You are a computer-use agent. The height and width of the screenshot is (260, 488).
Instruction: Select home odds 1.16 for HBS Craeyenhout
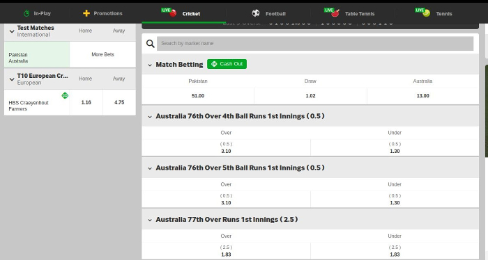coord(86,102)
